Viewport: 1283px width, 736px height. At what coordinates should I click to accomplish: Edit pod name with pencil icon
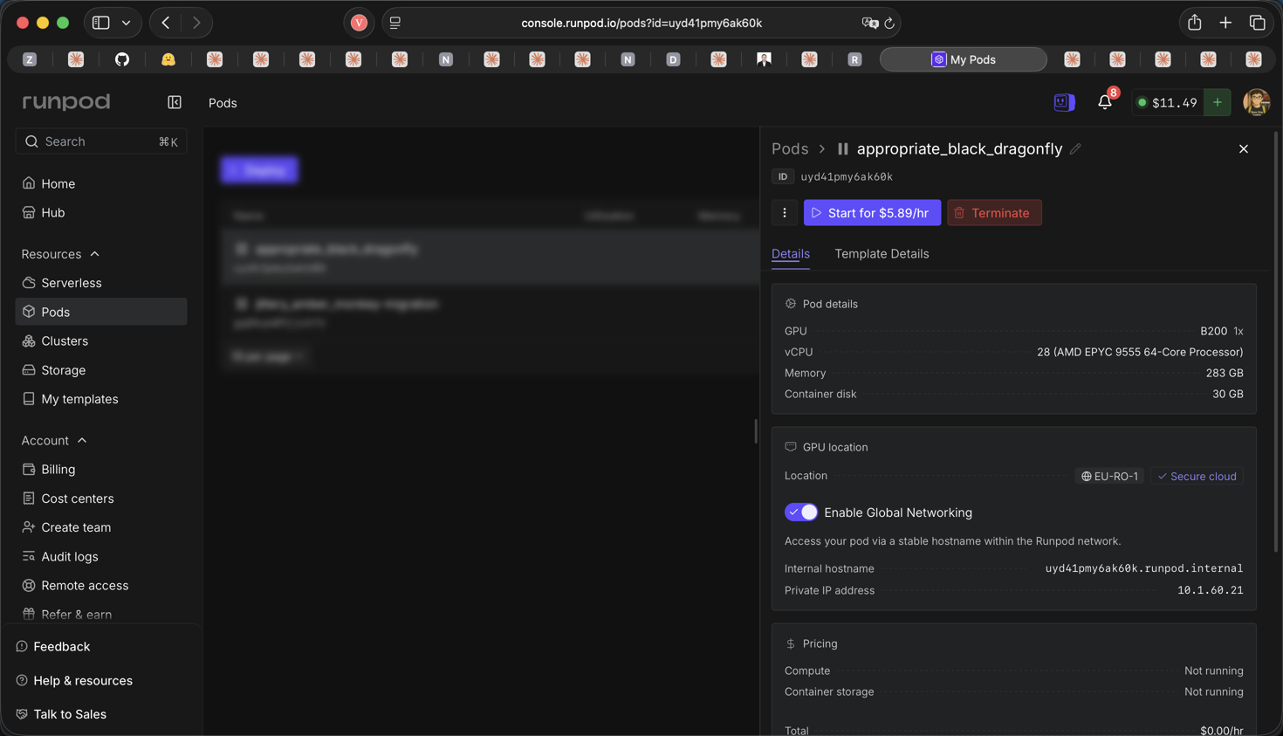[1075, 149]
